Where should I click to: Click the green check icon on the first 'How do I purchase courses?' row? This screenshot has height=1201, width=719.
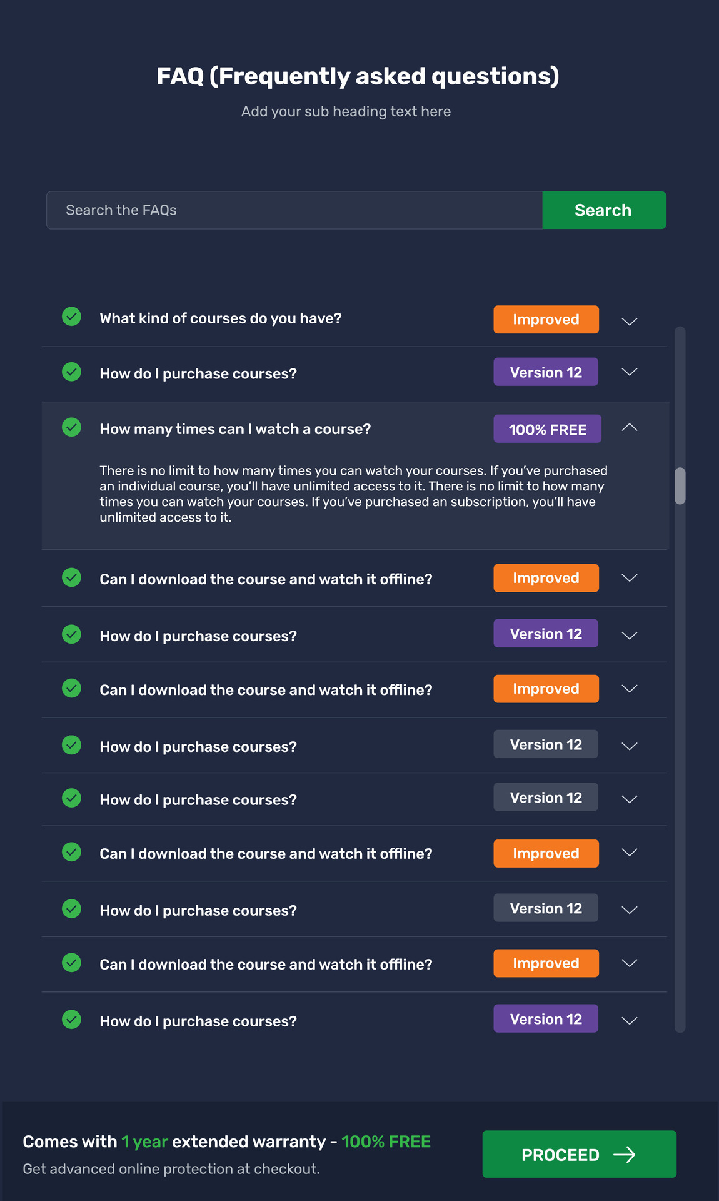[71, 372]
